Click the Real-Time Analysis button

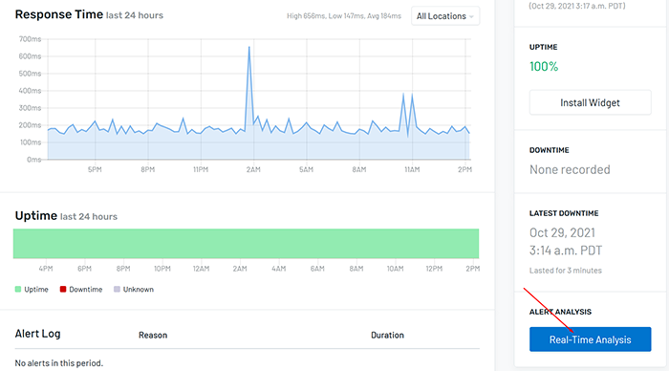pyautogui.click(x=590, y=339)
